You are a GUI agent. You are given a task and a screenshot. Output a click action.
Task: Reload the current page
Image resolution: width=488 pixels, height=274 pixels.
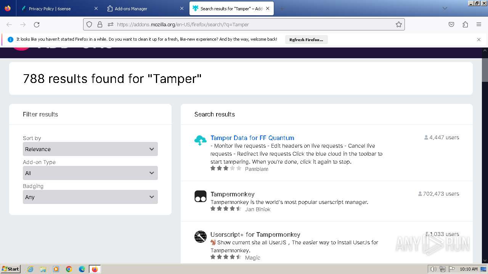click(37, 24)
